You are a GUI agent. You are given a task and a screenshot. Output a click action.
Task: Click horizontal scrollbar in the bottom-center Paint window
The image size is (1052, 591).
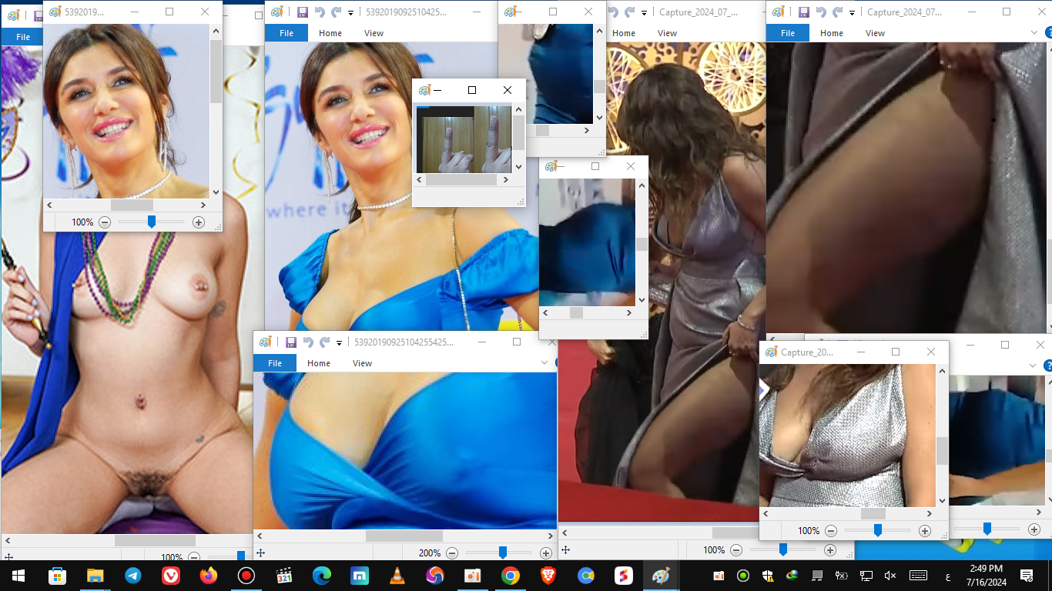pyautogui.click(x=404, y=536)
